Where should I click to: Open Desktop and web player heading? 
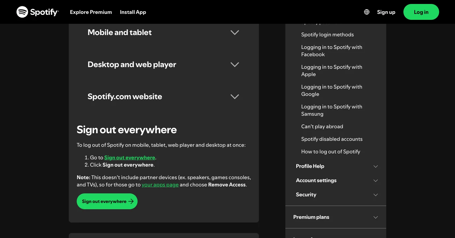tap(132, 64)
